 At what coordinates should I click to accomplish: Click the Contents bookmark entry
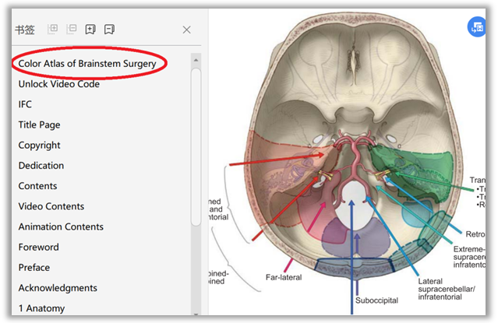coord(38,186)
